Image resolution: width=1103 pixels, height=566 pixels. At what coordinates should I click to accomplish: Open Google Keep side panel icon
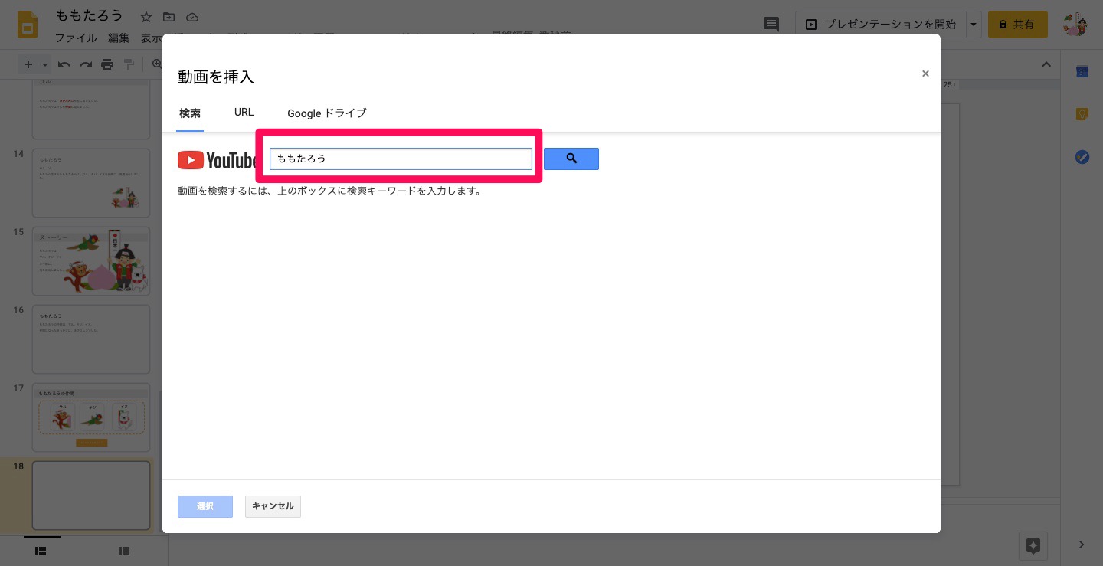(1082, 114)
